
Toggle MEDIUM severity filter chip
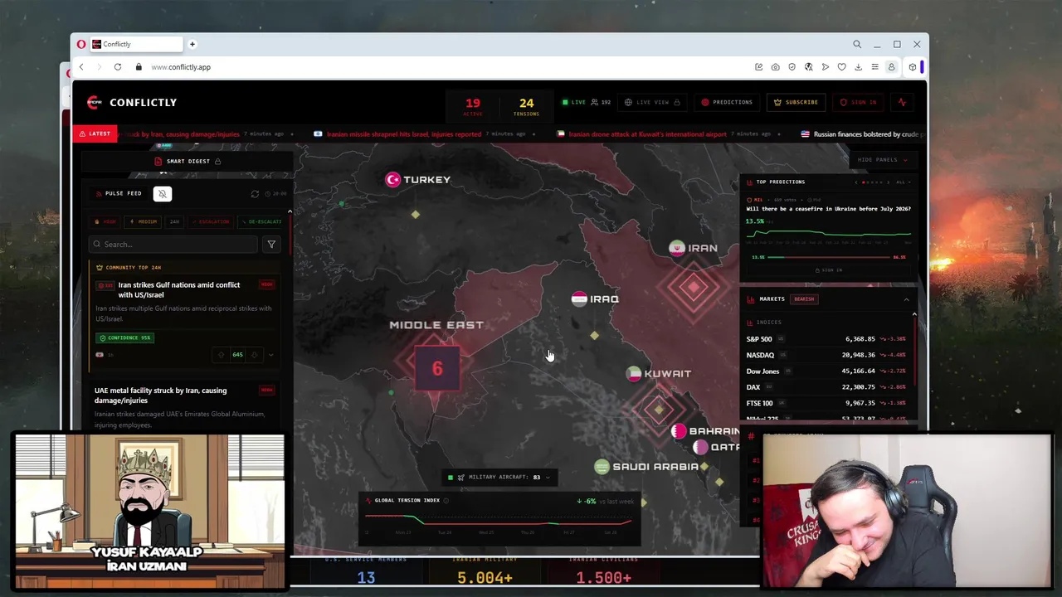143,221
